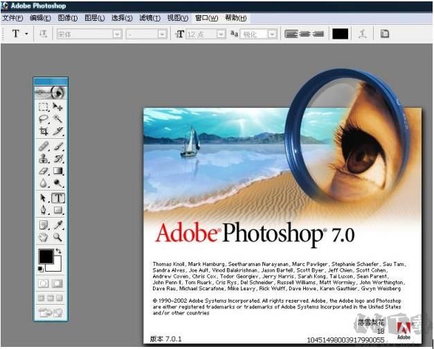Image resolution: width=434 pixels, height=349 pixels.
Task: Select the History Brush tool
Action: (57, 159)
